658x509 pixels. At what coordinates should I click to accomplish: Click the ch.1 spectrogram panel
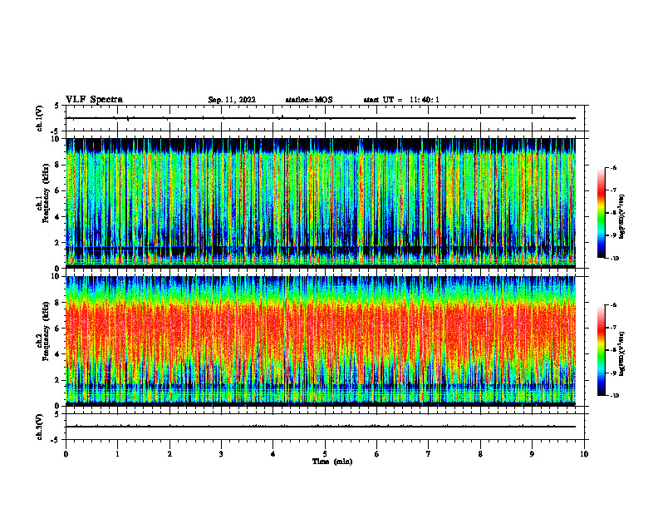coord(321,203)
